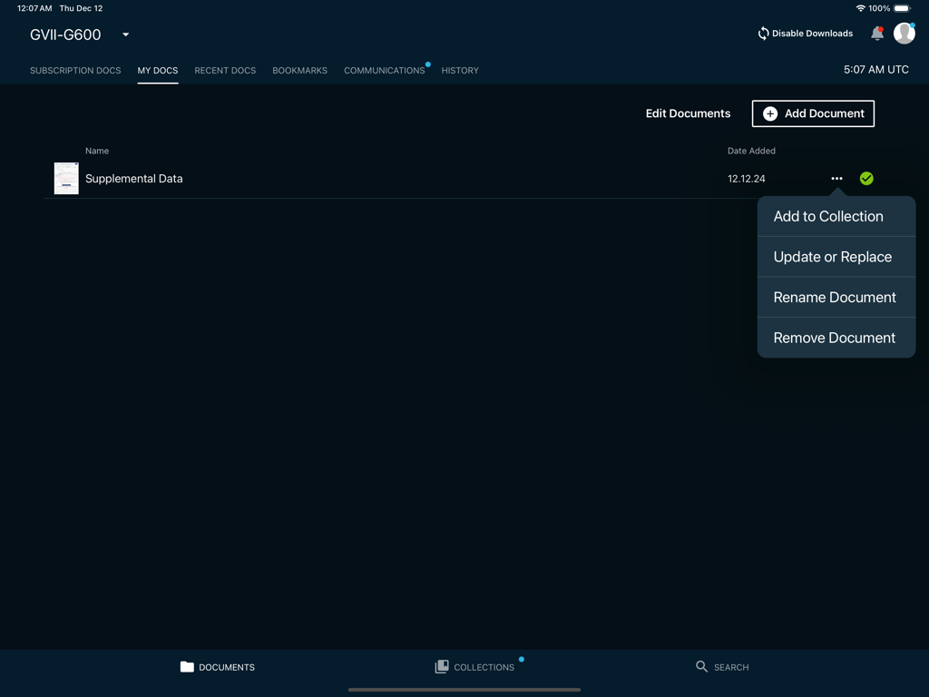Open the notifications bell

pyautogui.click(x=876, y=33)
